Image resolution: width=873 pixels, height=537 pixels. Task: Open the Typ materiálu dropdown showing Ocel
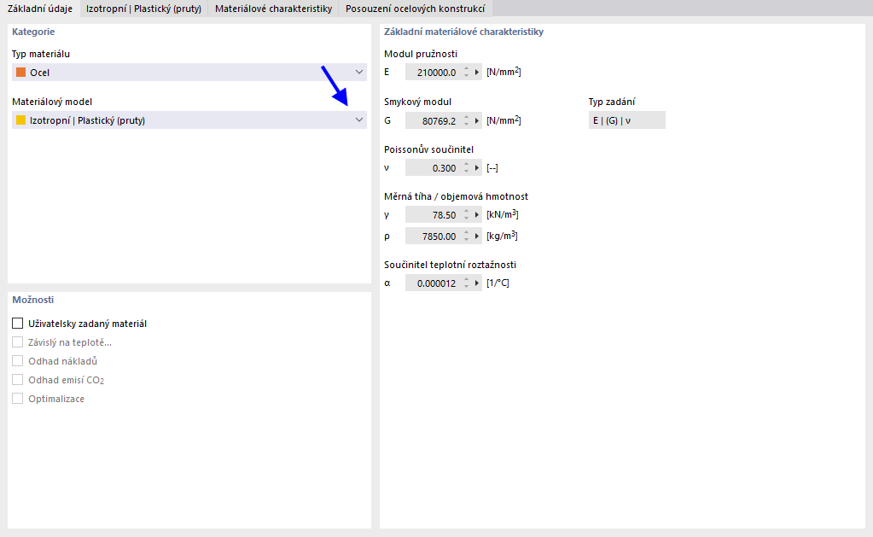point(189,72)
